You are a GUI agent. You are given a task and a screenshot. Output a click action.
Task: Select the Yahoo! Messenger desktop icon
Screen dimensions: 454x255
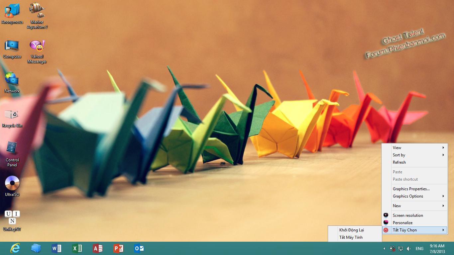pos(37,46)
